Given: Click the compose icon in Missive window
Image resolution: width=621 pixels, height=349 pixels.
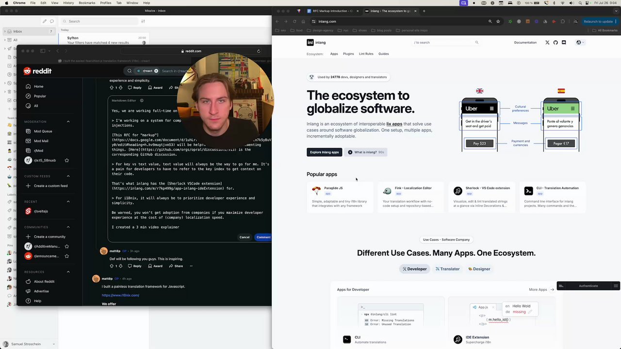Looking at the screenshot, I should 45,21.
